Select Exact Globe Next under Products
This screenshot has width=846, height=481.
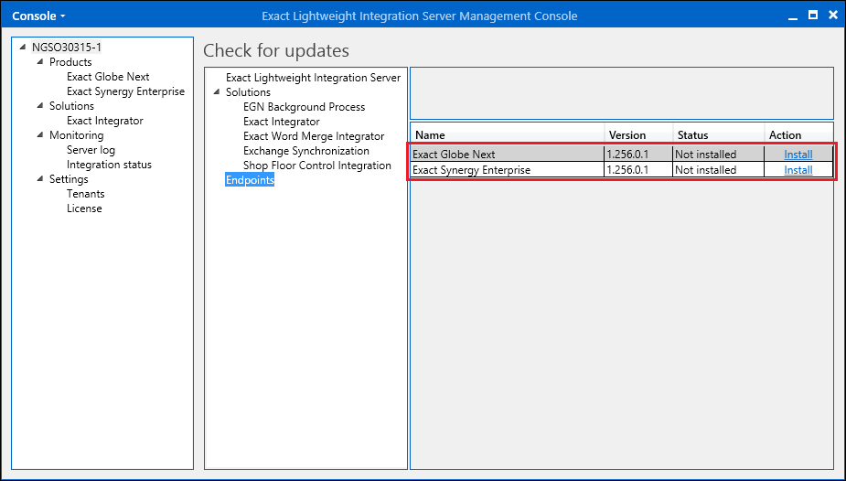(x=108, y=77)
